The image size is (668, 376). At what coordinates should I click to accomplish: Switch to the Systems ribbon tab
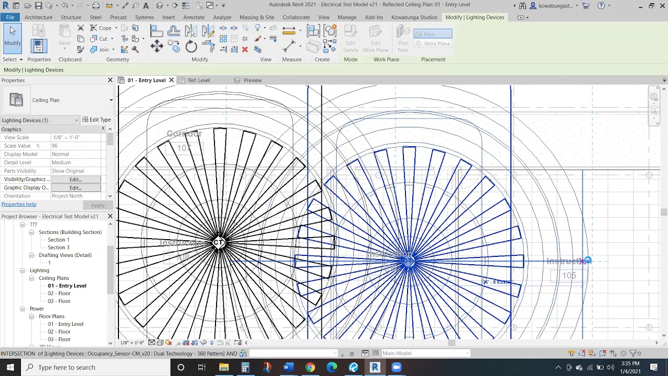pyautogui.click(x=144, y=17)
